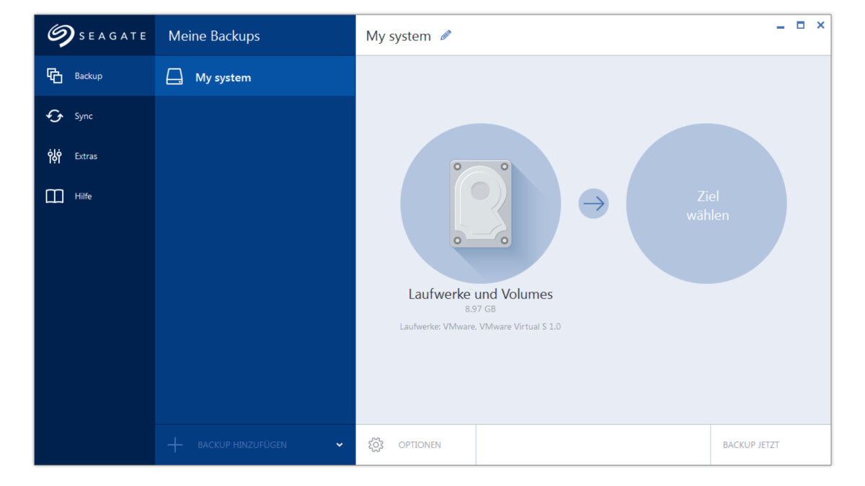Viewport: 865px width, 486px height.
Task: Click the Sync circular arrows icon
Action: pos(55,116)
